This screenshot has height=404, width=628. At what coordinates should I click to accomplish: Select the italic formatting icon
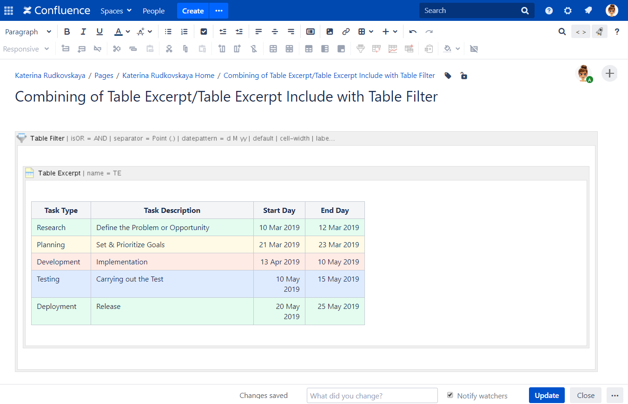point(83,32)
